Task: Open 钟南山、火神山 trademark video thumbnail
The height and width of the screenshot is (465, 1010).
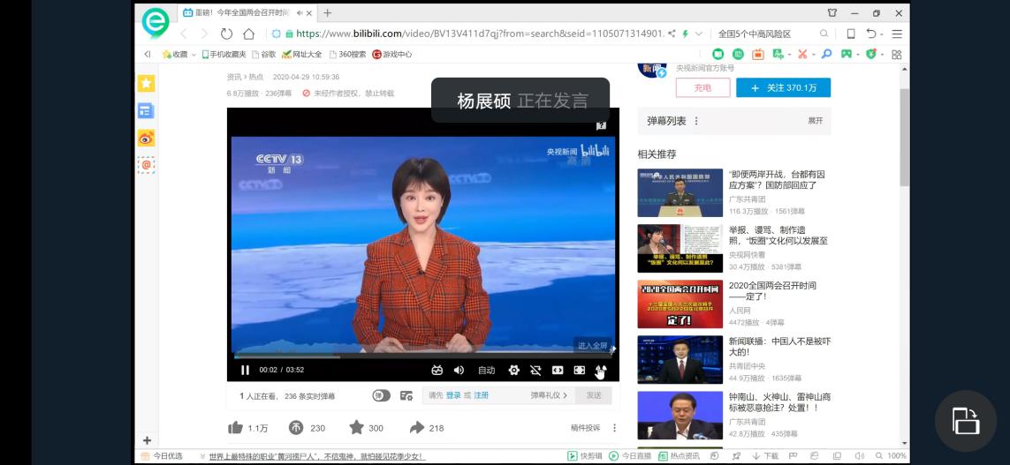Action: tap(680, 416)
